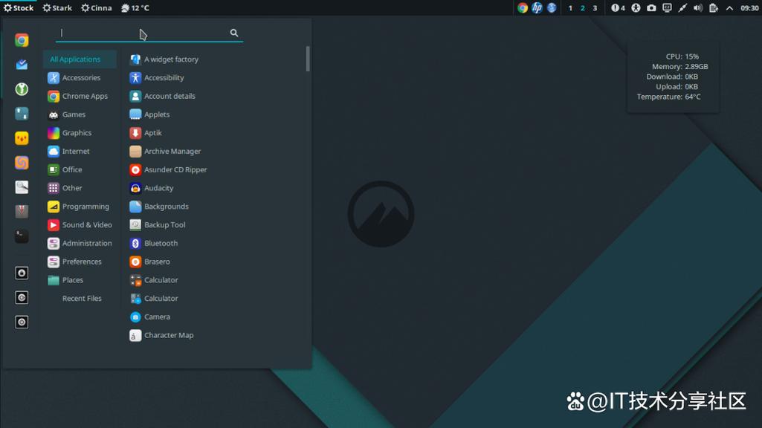The height and width of the screenshot is (428, 762).
Task: Click the volume icon in the system tray
Action: coord(699,8)
